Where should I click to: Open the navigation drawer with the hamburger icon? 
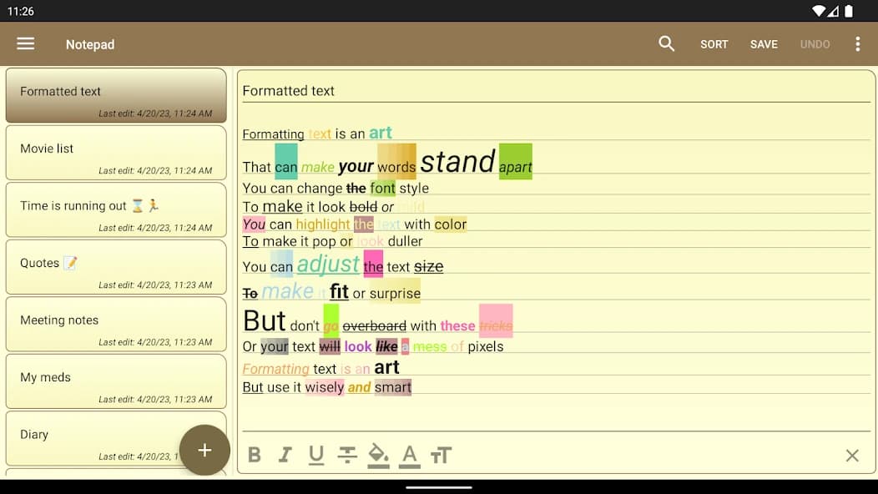tap(24, 43)
